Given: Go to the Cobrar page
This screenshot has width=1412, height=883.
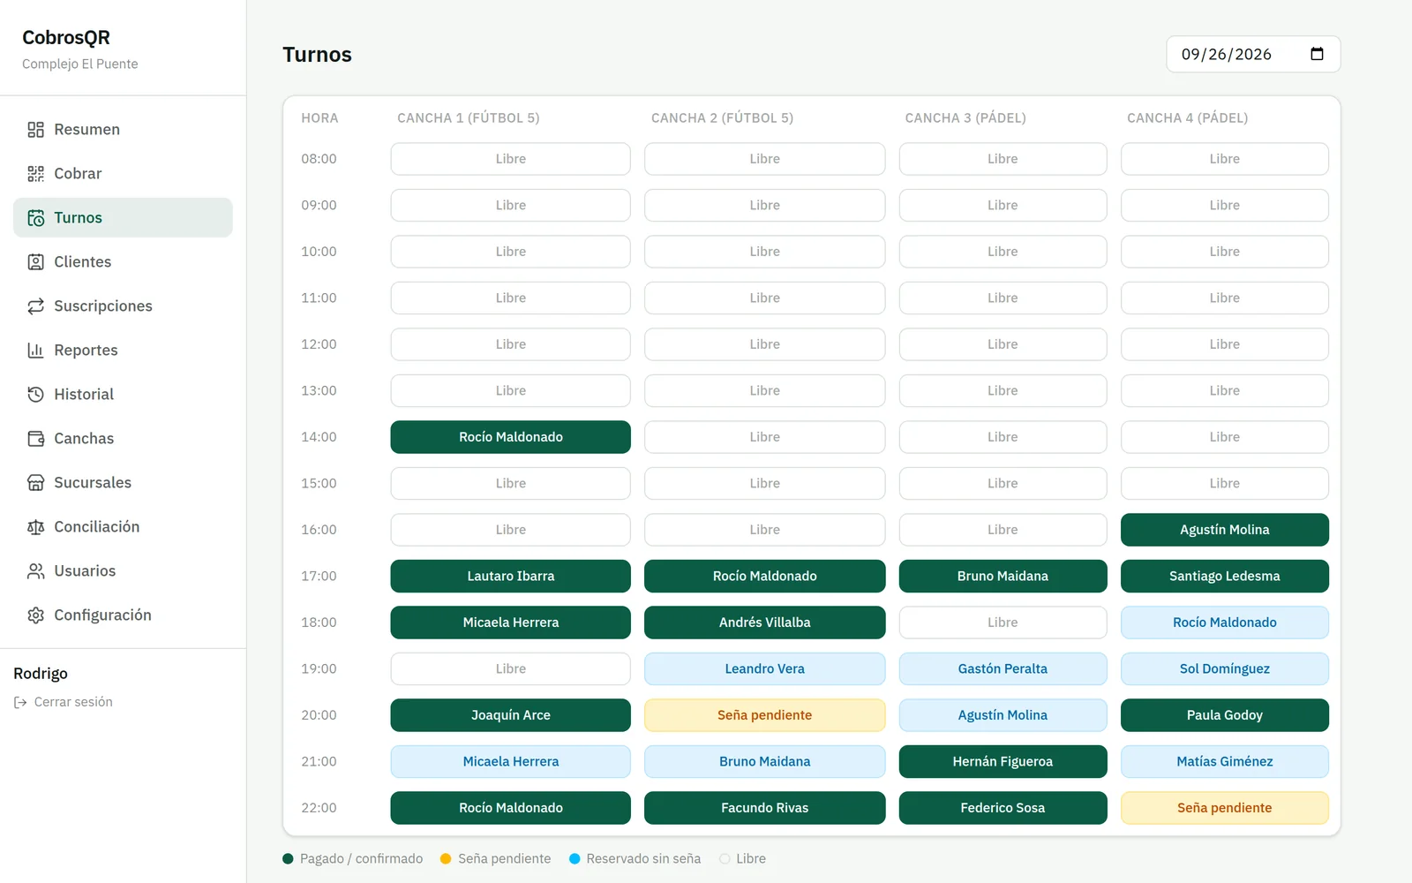Looking at the screenshot, I should coord(123,174).
